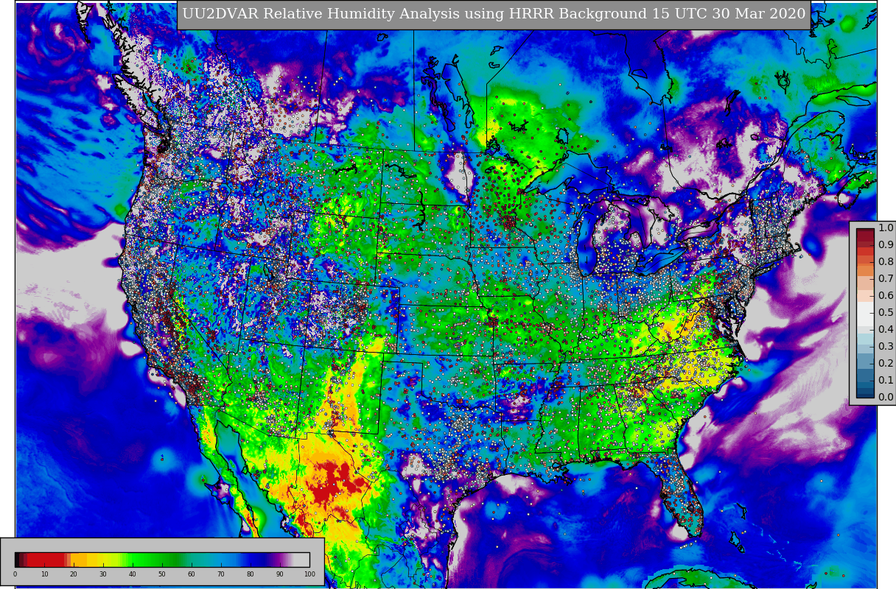The width and height of the screenshot is (896, 589).
Task: Click the '40' tick label on humidity colorbar
Action: (x=133, y=574)
